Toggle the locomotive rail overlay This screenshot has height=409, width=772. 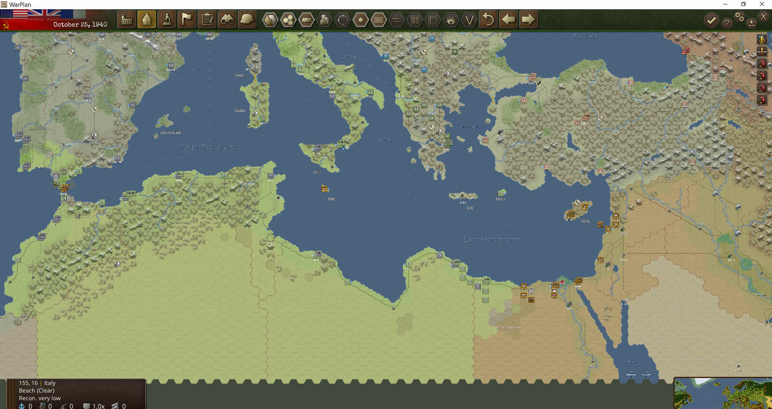click(x=306, y=20)
